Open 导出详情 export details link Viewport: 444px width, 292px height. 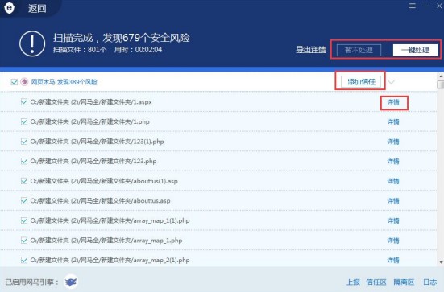(x=311, y=50)
